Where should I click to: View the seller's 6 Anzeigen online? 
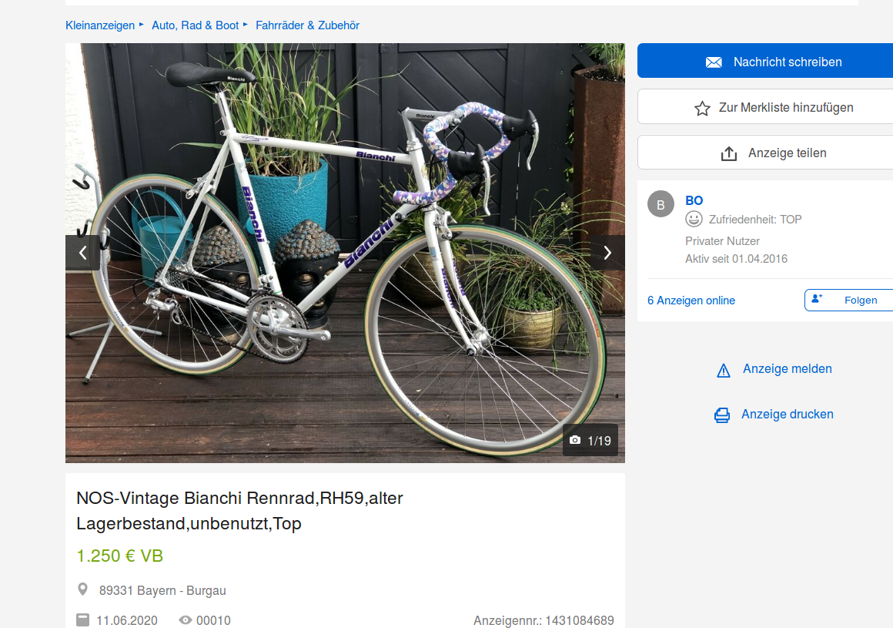click(x=691, y=301)
